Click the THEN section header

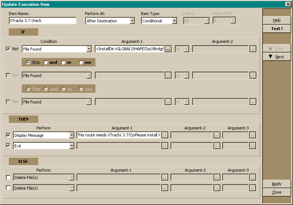click(x=23, y=119)
